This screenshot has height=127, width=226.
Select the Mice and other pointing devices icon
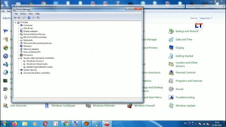[21, 43]
